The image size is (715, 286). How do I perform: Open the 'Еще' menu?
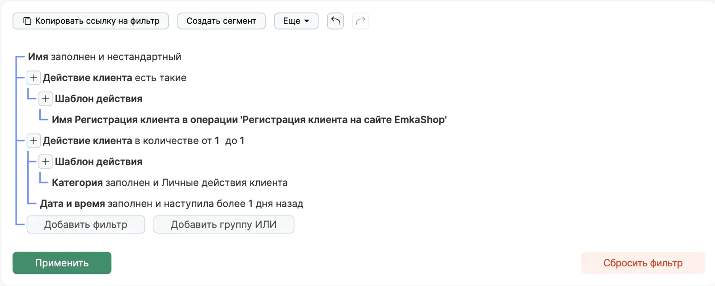296,21
